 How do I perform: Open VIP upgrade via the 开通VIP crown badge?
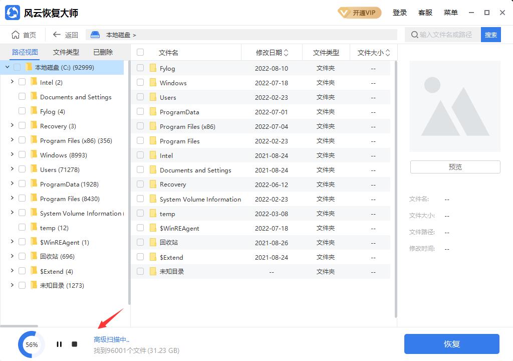click(359, 13)
